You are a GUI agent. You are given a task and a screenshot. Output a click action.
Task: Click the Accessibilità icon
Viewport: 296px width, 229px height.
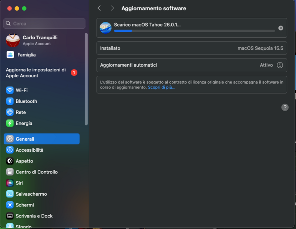tap(10, 150)
